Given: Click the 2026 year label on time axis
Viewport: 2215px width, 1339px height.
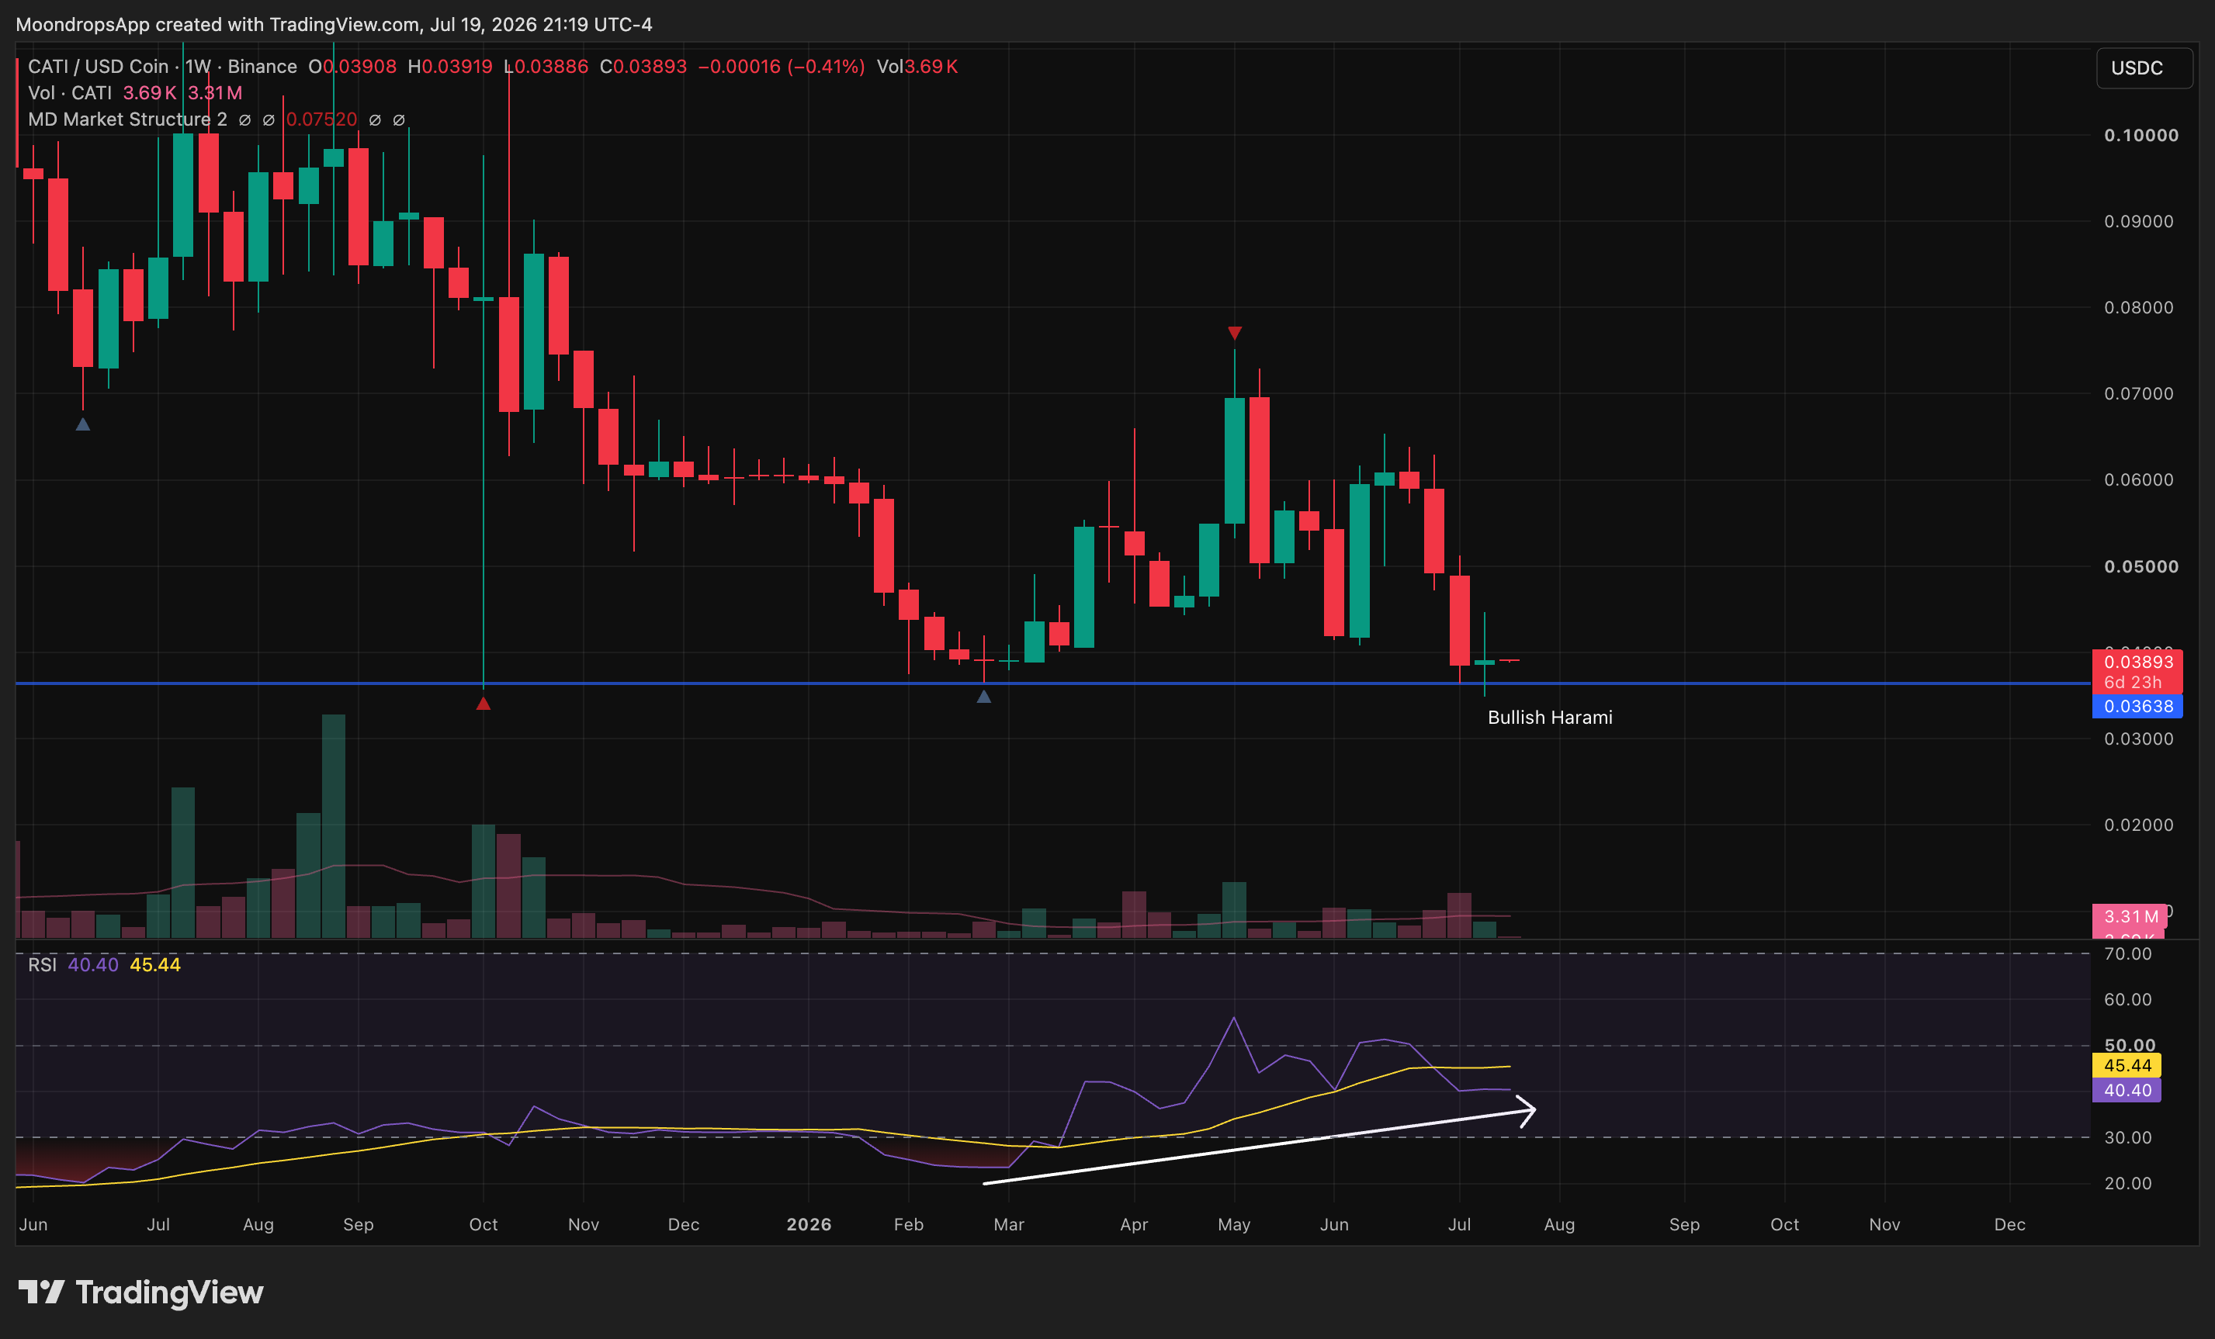Looking at the screenshot, I should tap(808, 1224).
